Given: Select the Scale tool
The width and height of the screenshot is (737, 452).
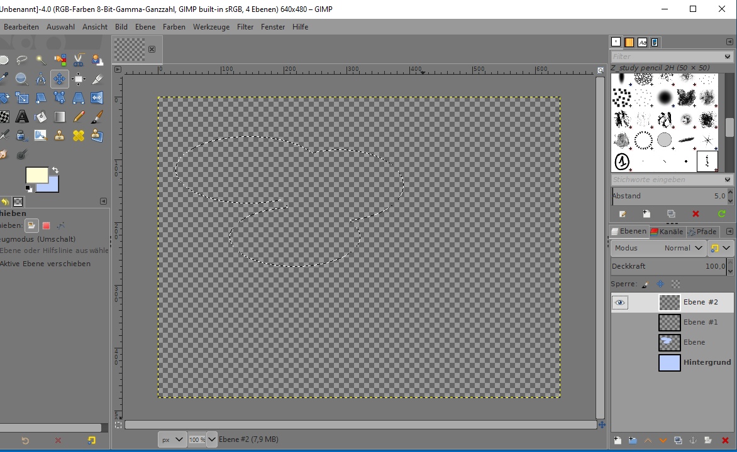Looking at the screenshot, I should (21, 98).
